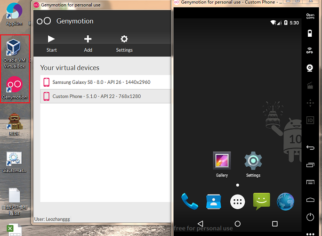The image size is (322, 236).
Task: Open the Gallery app in emulator
Action: tap(222, 164)
